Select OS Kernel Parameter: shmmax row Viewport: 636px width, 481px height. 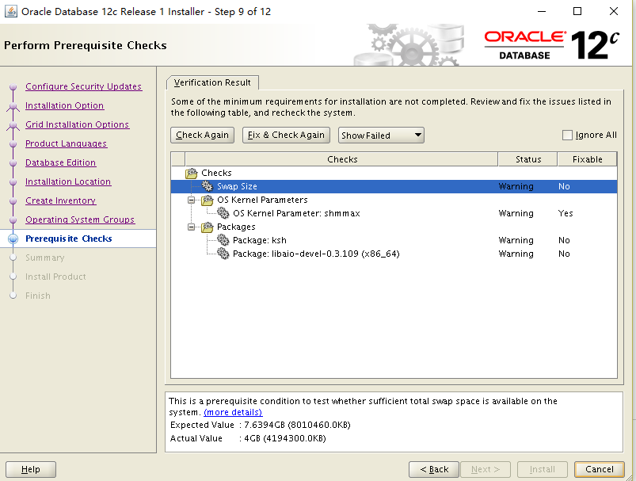pyautogui.click(x=394, y=213)
